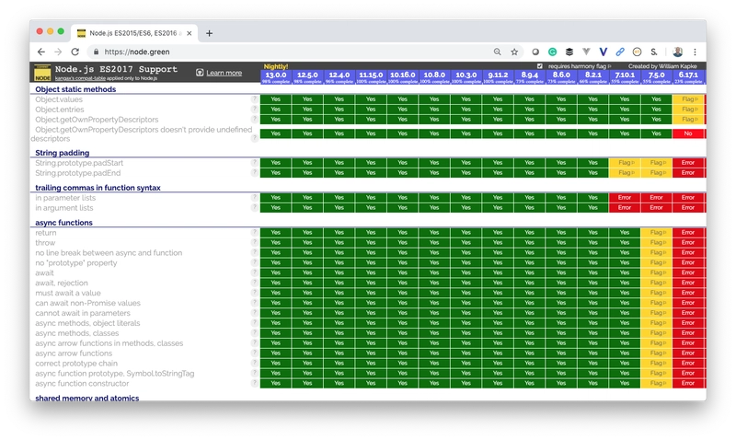Open a new browser tab

[x=209, y=32]
